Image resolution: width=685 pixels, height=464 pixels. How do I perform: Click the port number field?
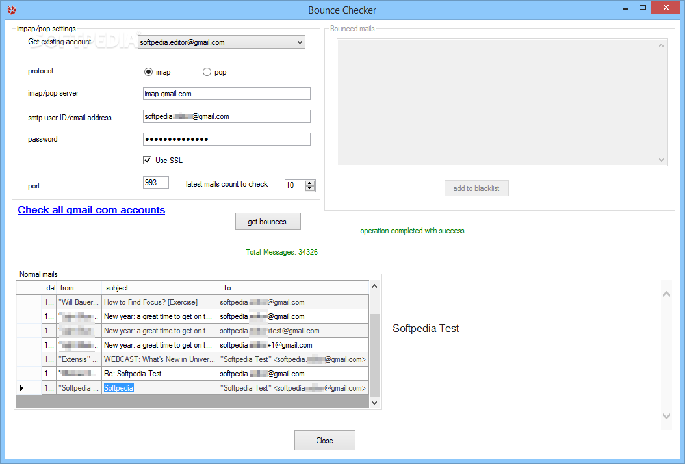point(155,183)
